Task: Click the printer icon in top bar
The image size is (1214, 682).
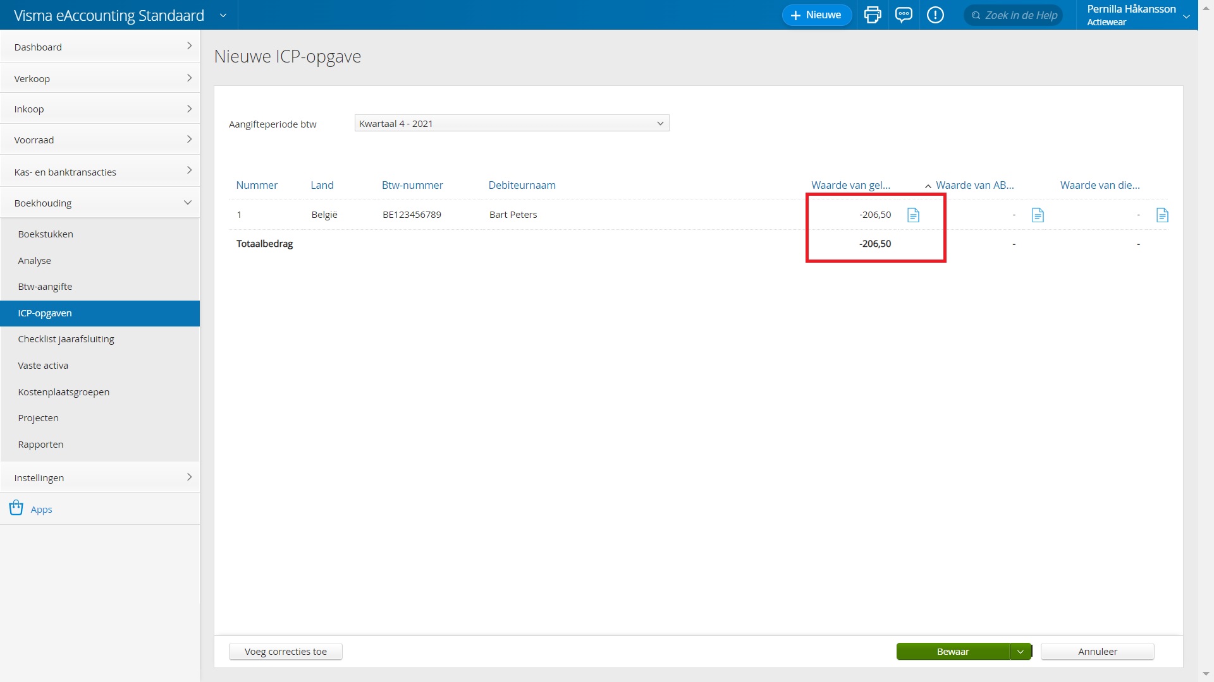Action: (x=873, y=15)
